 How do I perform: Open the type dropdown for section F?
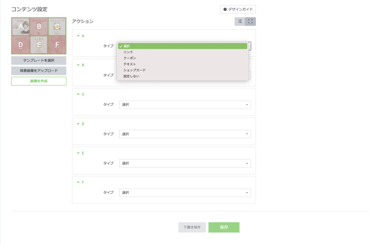pyautogui.click(x=184, y=193)
